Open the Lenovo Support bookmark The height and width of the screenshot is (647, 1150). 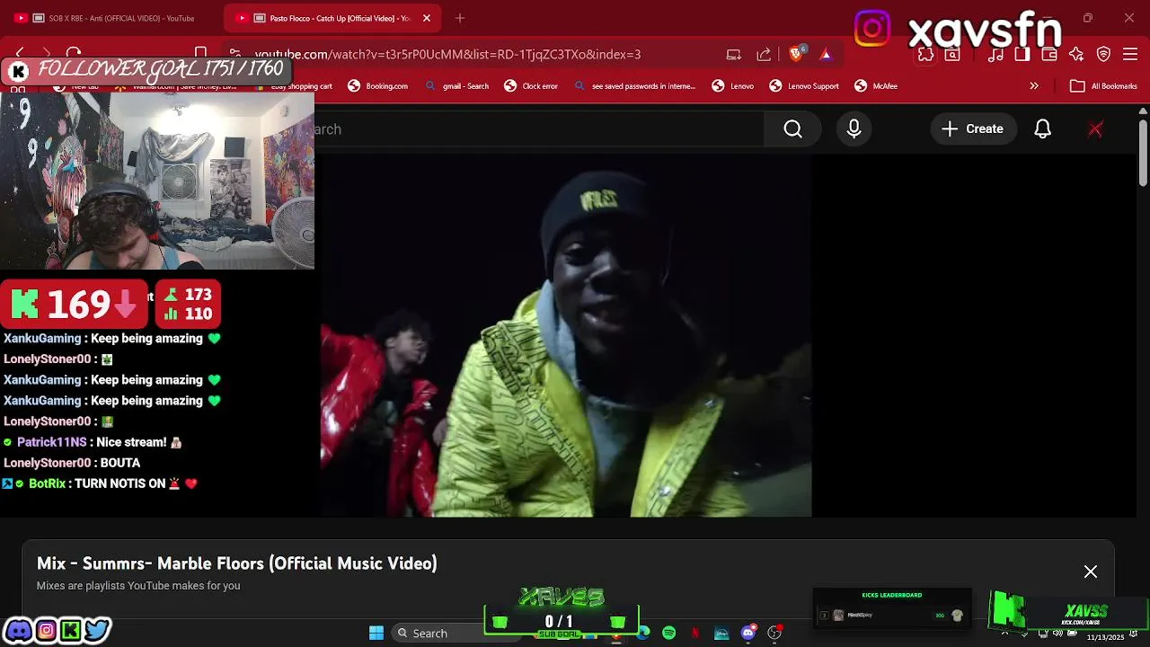pyautogui.click(x=804, y=86)
